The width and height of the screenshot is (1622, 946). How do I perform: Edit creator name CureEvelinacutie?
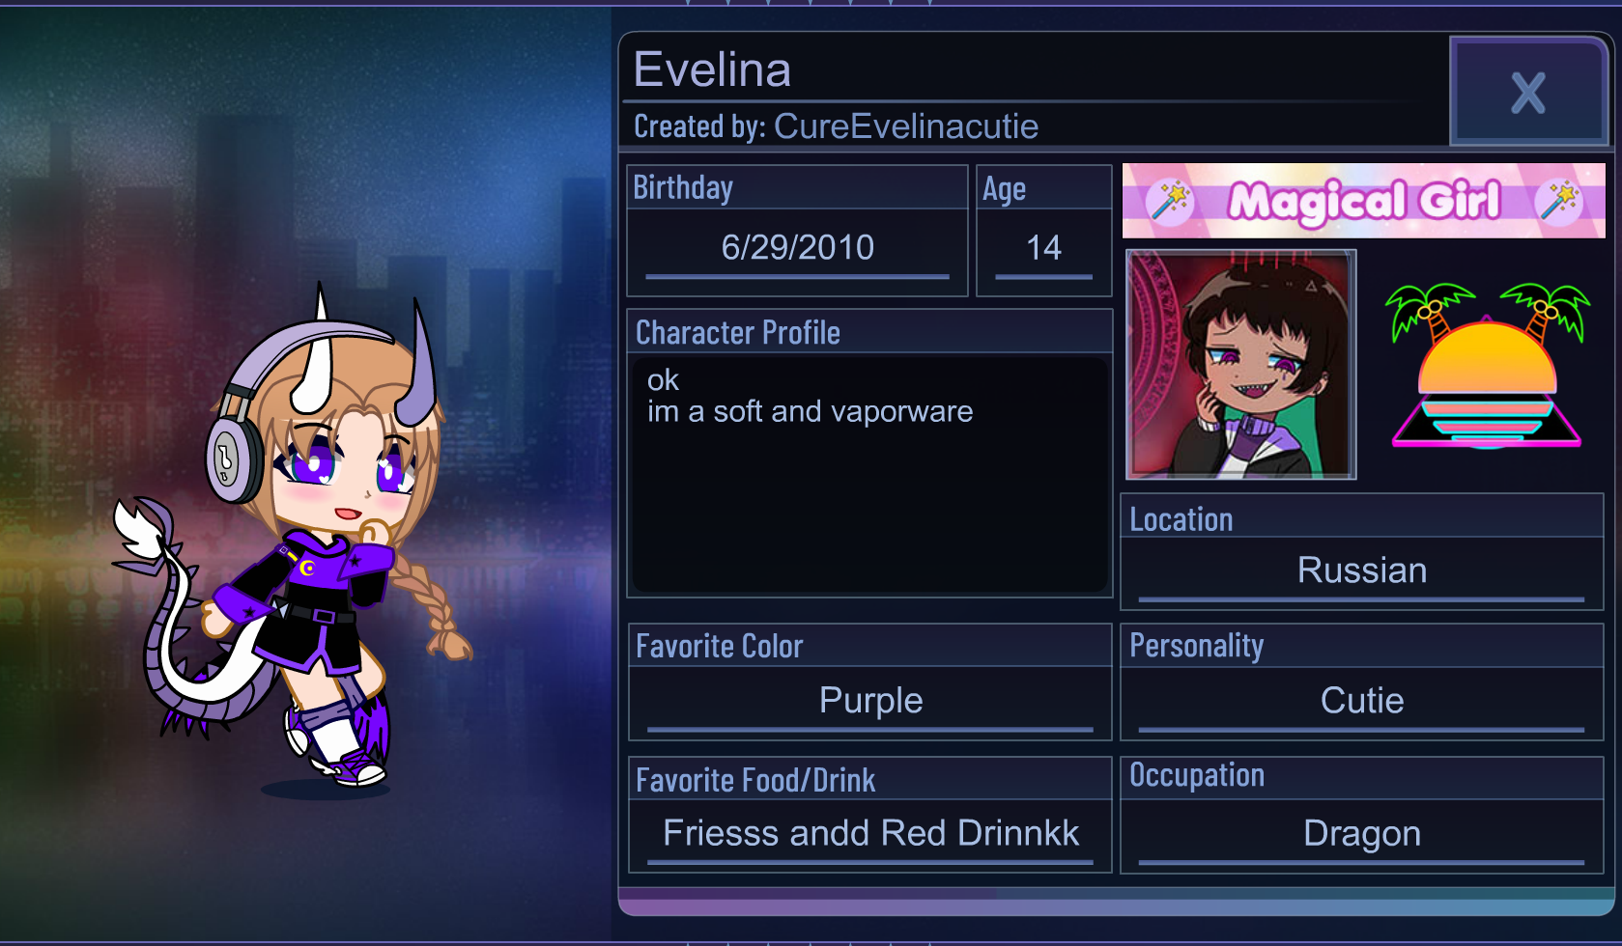(906, 126)
